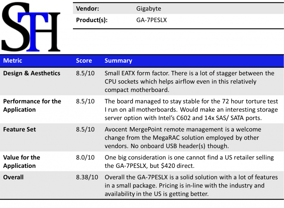Select the Design & Aesthetics row label
This screenshot has width=284, height=208.
click(32, 73)
